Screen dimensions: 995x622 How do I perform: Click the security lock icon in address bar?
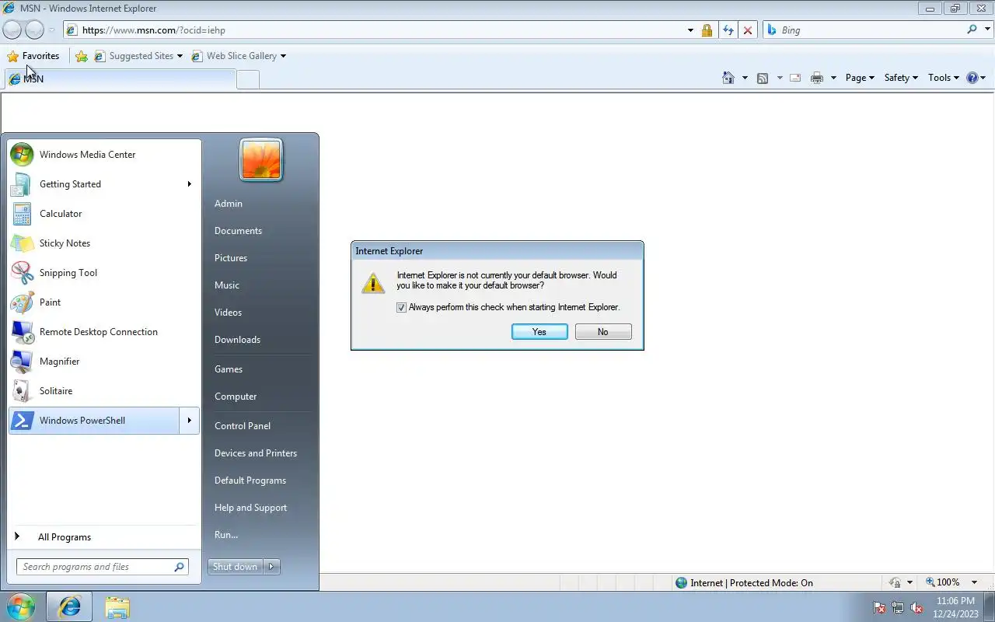[707, 30]
